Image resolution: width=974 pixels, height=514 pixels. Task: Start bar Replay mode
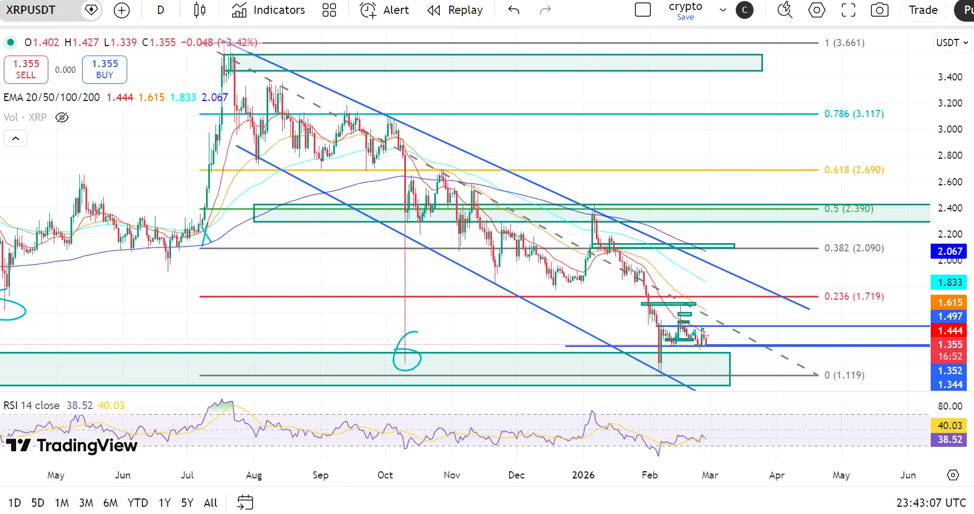coord(455,10)
